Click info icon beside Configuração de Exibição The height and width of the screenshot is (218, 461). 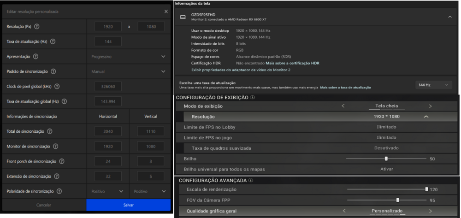tap(252, 98)
